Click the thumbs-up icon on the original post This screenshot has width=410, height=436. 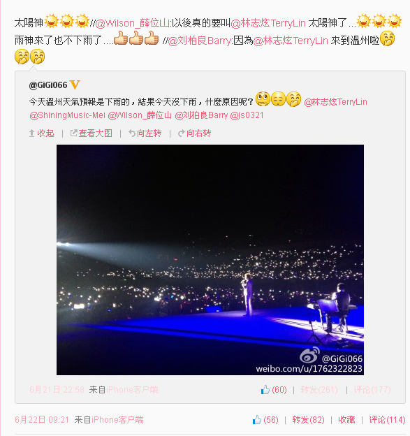point(265,390)
